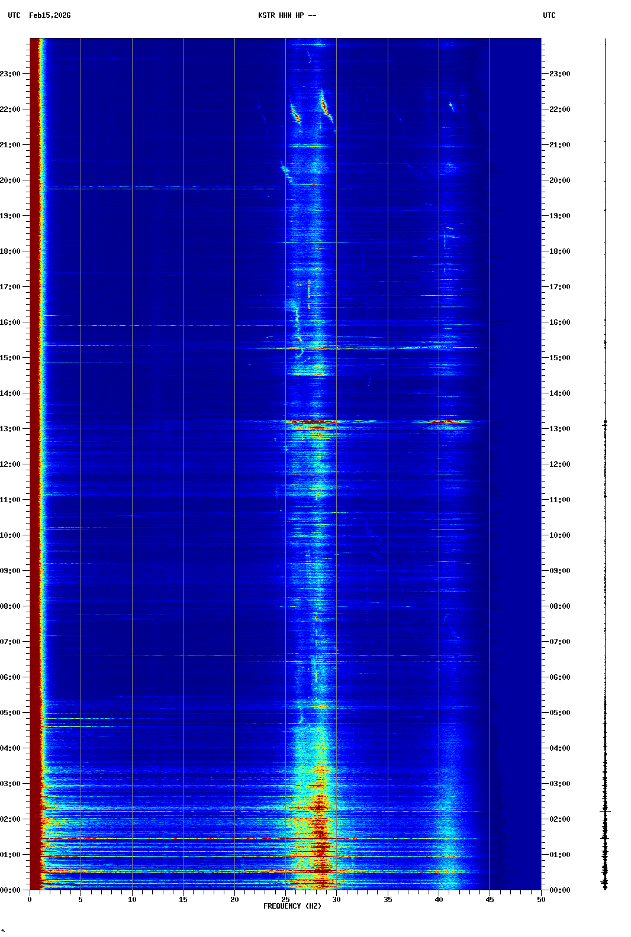Click the 22:00 label on right time axis

[x=559, y=109]
